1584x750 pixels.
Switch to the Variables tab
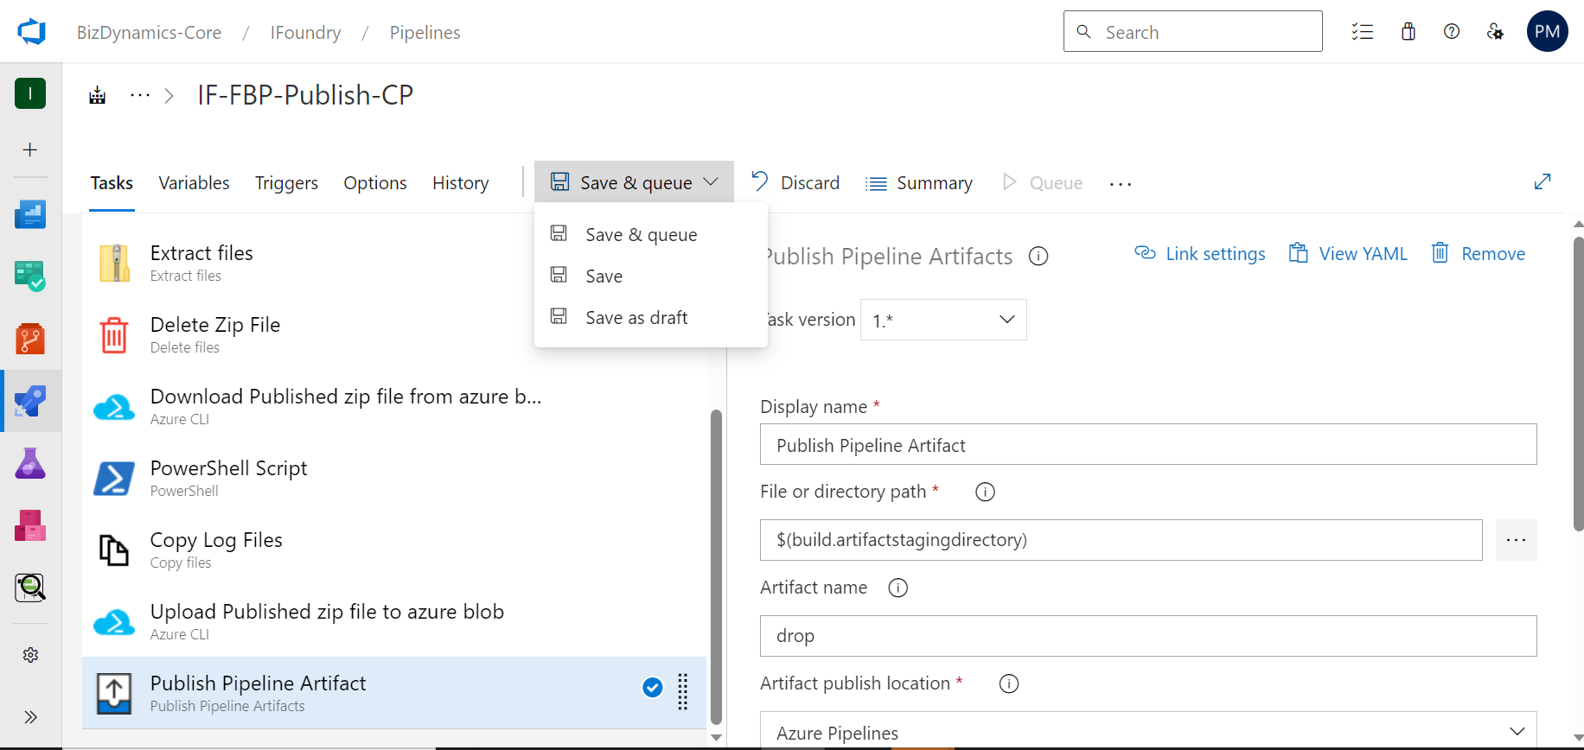[x=194, y=183]
